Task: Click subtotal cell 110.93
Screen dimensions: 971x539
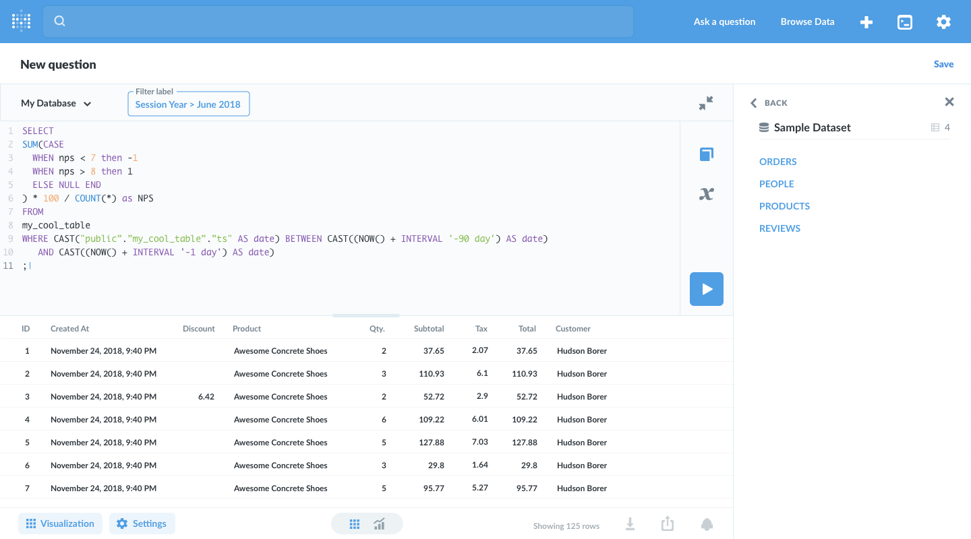Action: [432, 374]
